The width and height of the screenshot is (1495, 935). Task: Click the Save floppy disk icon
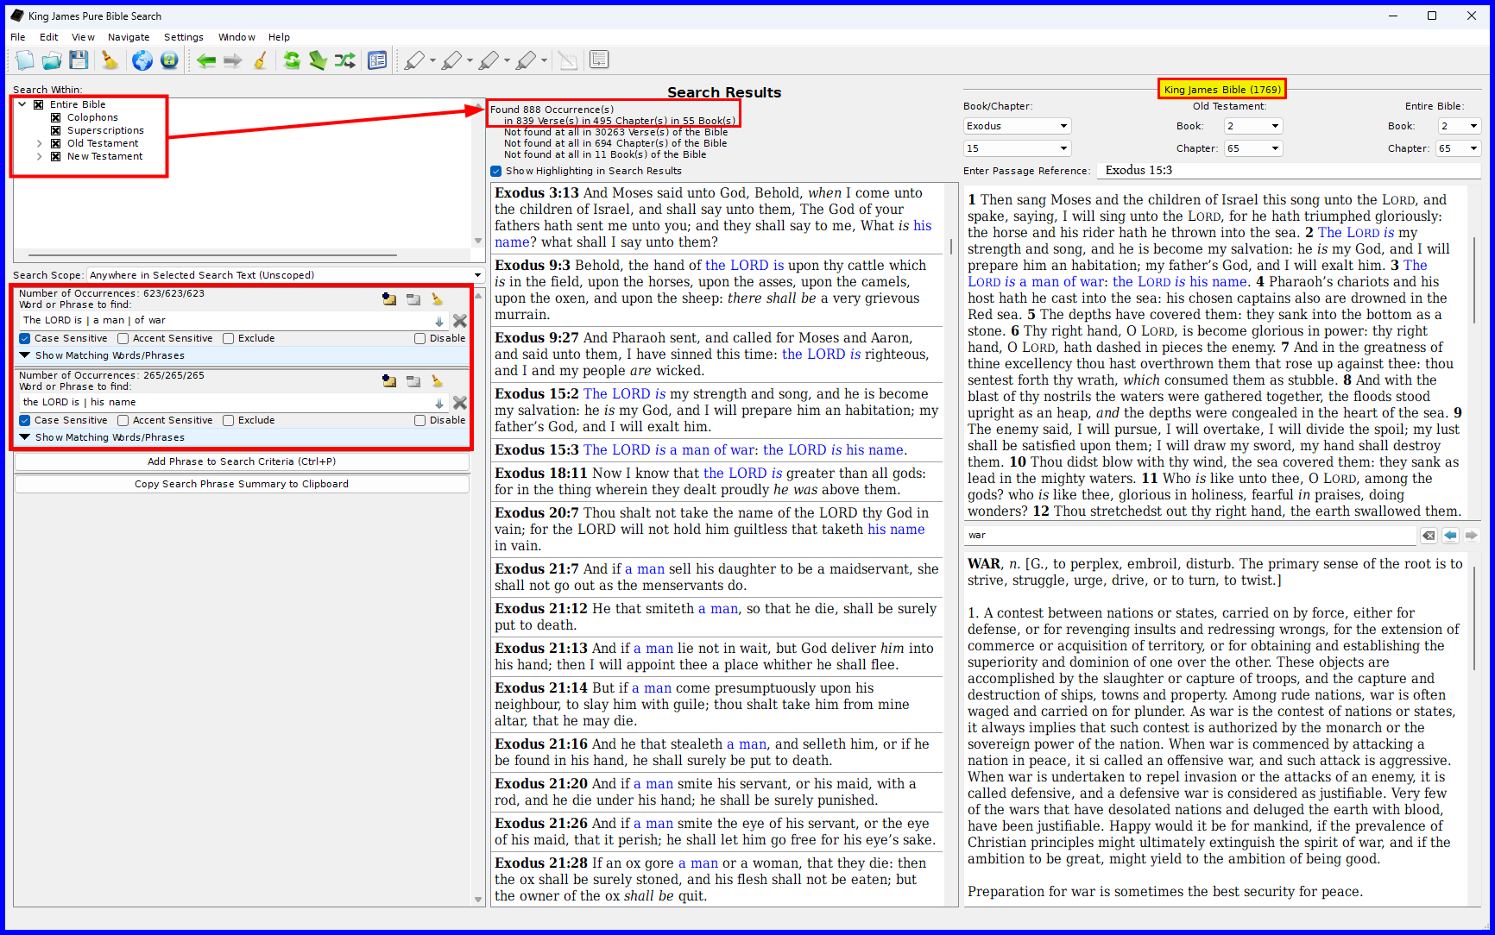pos(79,60)
